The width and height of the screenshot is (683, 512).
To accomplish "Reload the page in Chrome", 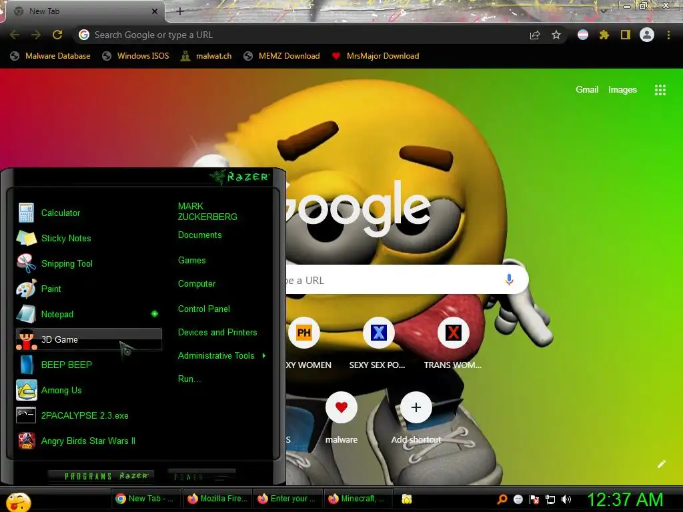I will pyautogui.click(x=57, y=35).
